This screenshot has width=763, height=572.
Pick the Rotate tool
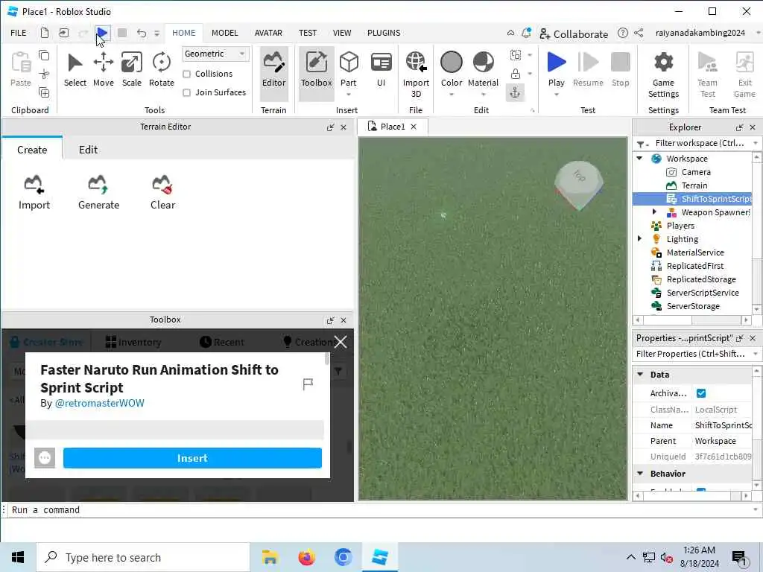tap(162, 71)
